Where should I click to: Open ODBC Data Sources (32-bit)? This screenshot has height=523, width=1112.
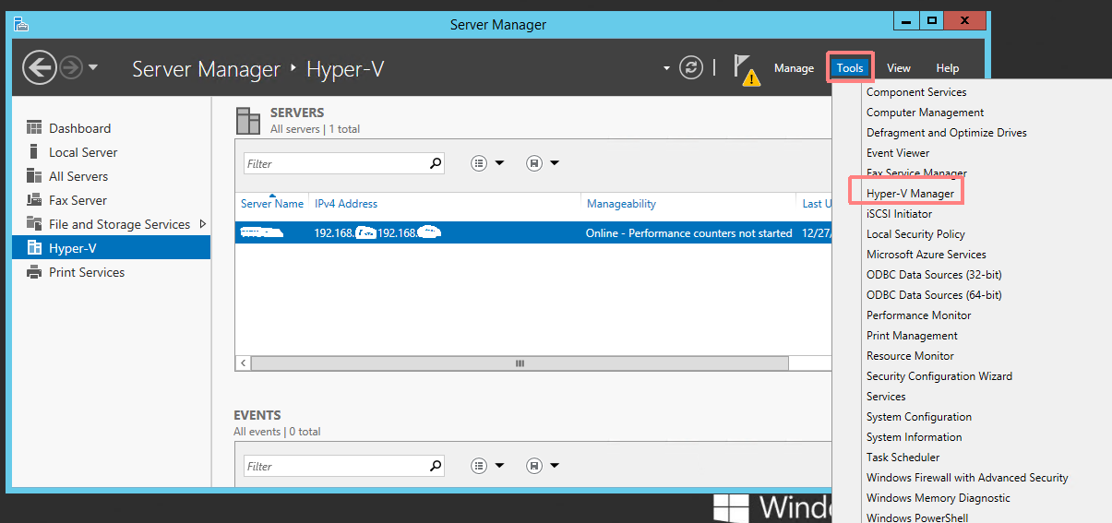tap(934, 275)
